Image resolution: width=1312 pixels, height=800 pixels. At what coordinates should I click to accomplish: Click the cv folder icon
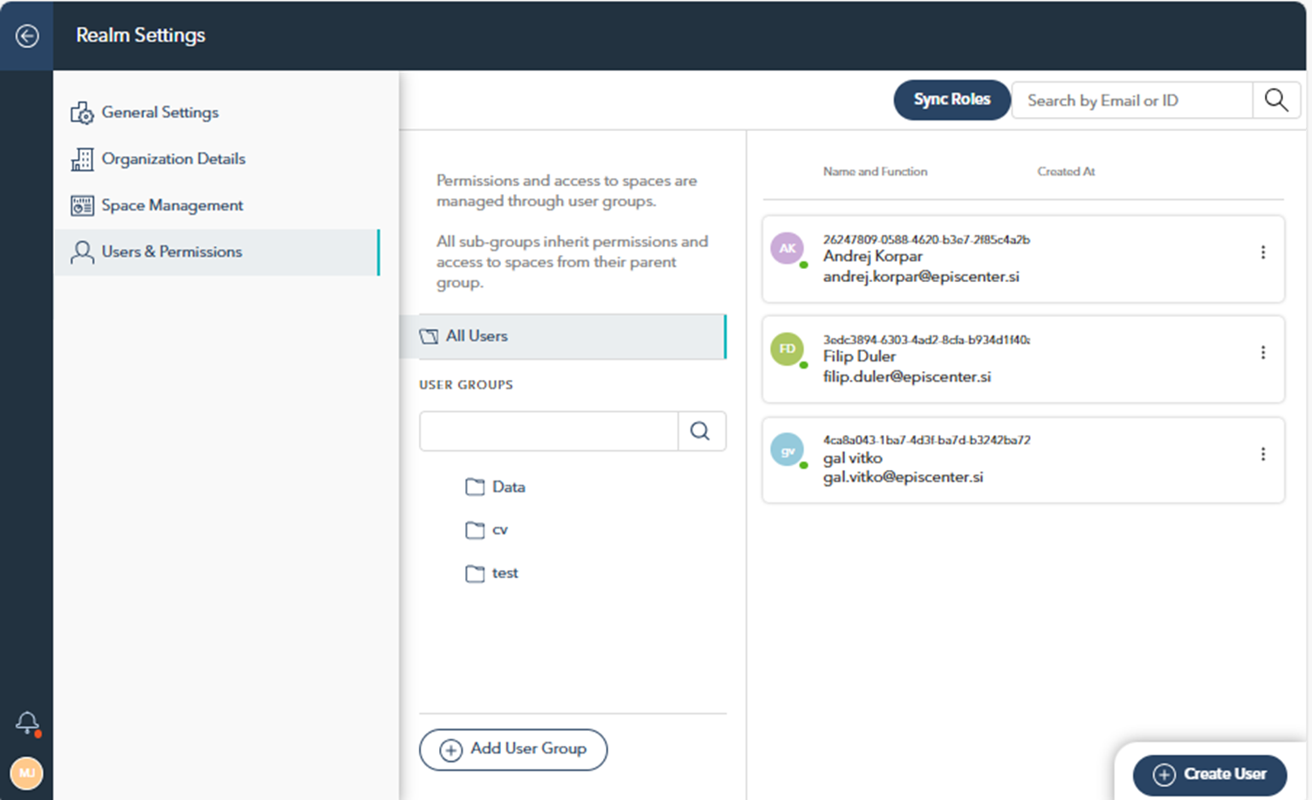(475, 530)
